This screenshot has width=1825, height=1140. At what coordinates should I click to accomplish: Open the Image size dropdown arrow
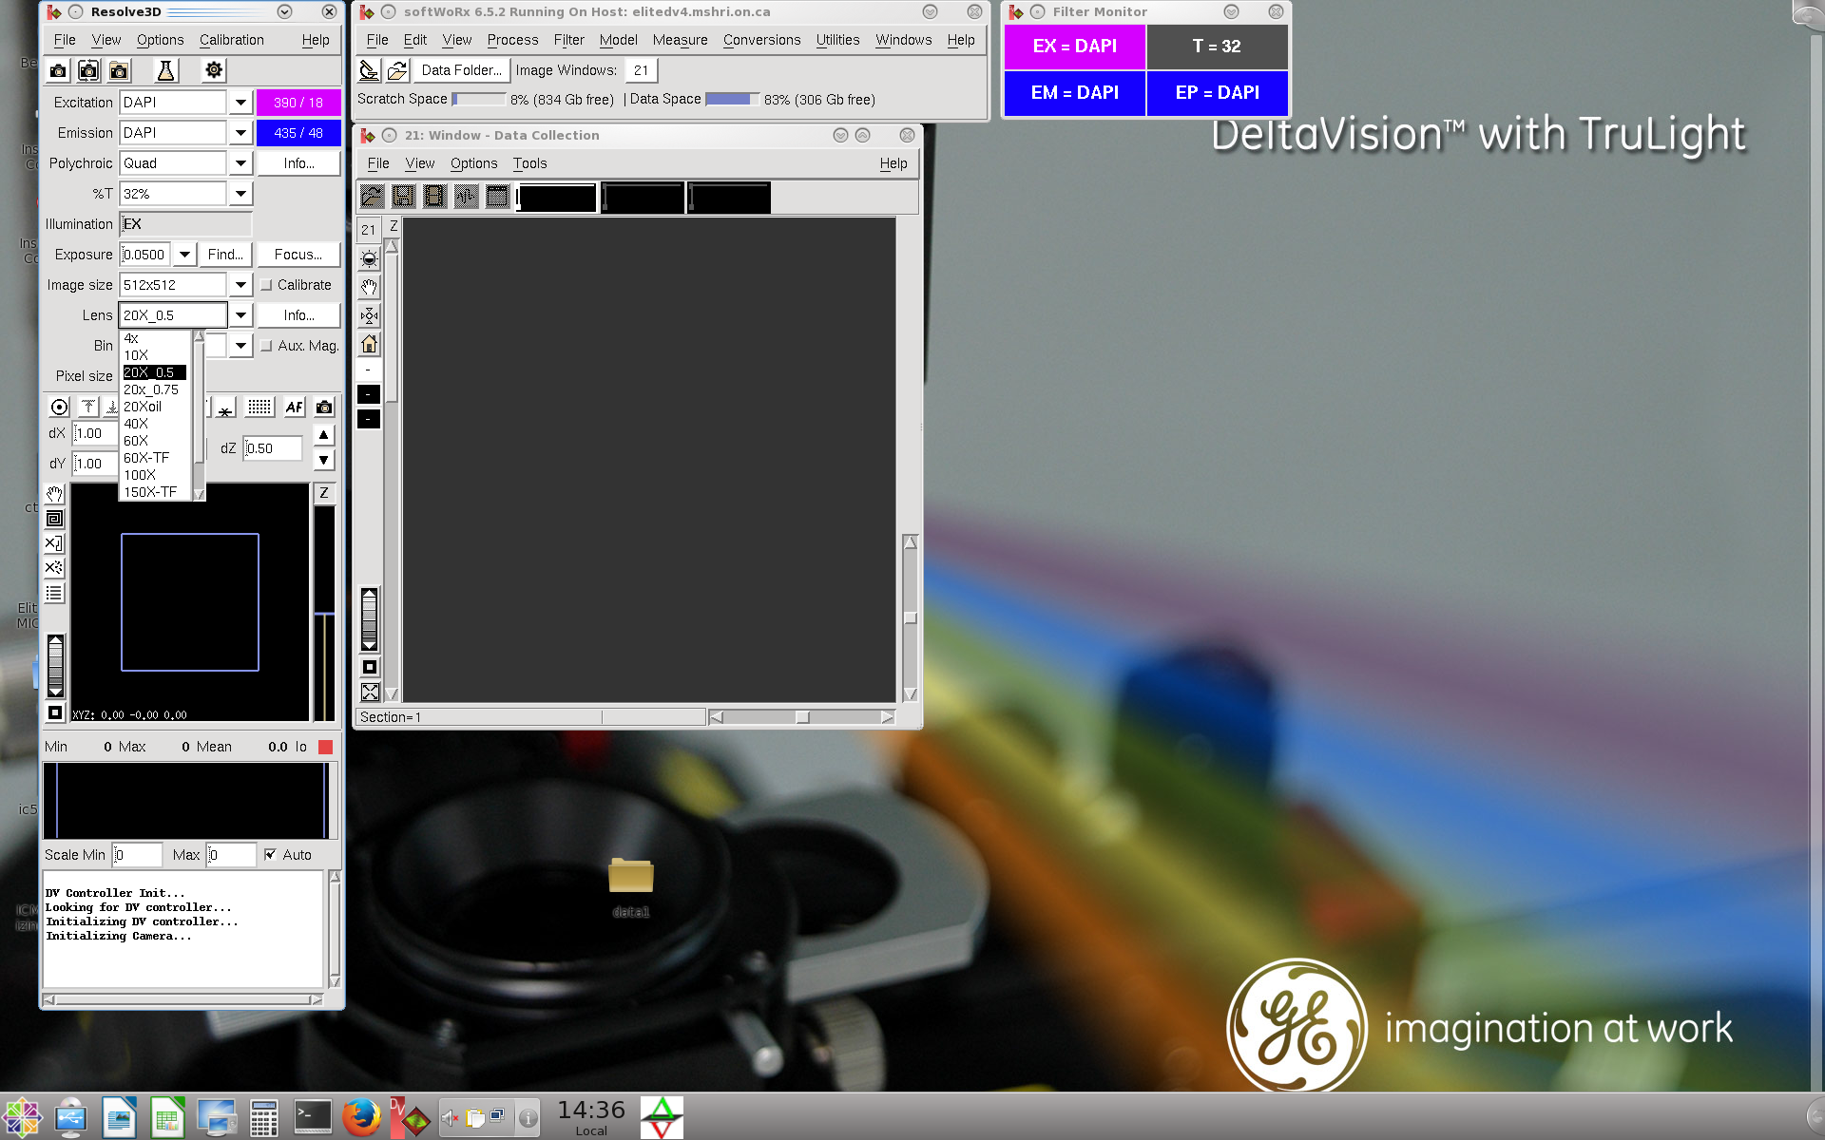point(240,285)
